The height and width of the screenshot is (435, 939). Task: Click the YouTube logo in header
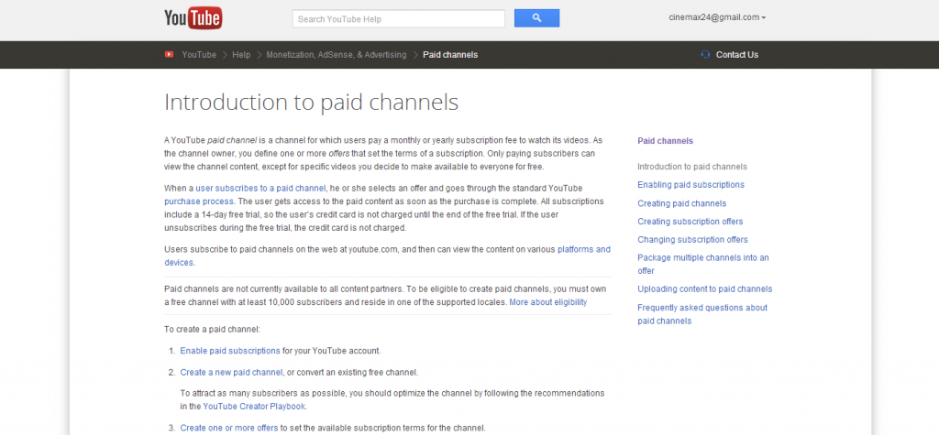(193, 18)
